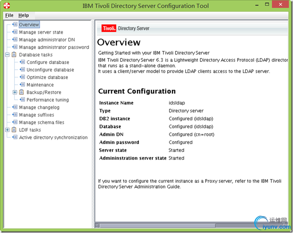Viewport: 293px width, 233px height.
Task: Close the configuration tool window
Action: click(x=280, y=5)
